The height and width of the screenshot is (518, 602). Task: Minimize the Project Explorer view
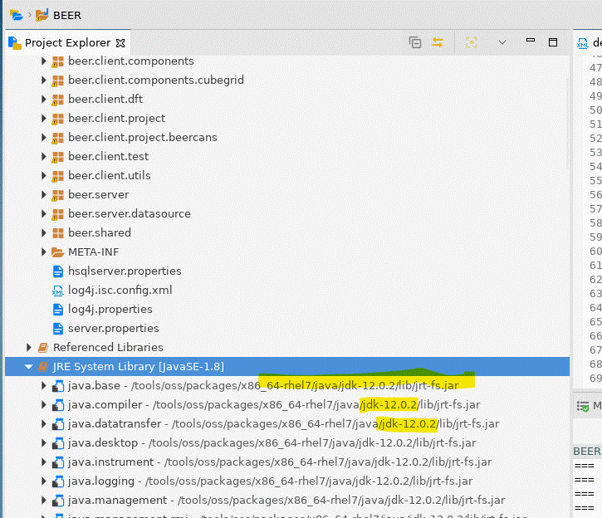531,40
